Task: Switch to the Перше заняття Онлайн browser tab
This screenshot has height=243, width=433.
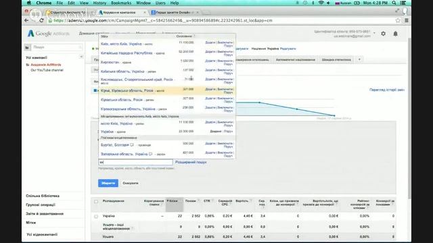Action: click(x=175, y=12)
